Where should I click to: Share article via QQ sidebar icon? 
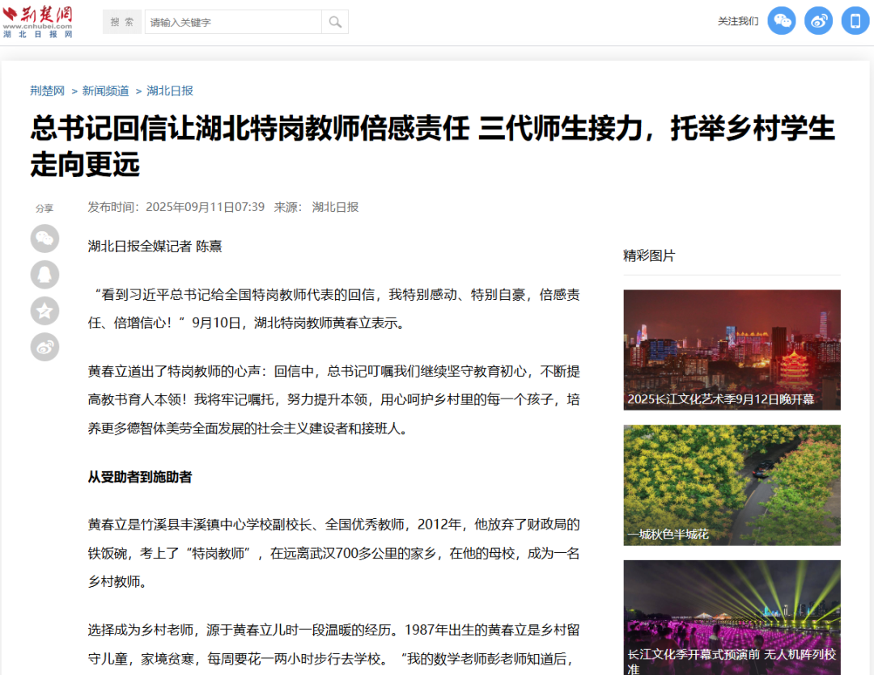pyautogui.click(x=45, y=275)
